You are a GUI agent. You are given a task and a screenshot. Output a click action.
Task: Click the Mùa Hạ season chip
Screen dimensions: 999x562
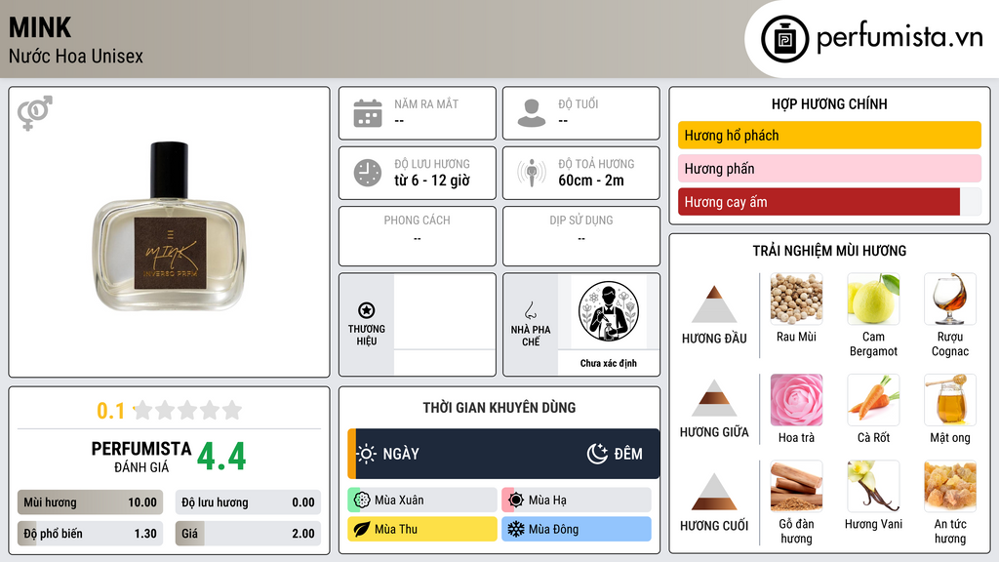click(577, 500)
